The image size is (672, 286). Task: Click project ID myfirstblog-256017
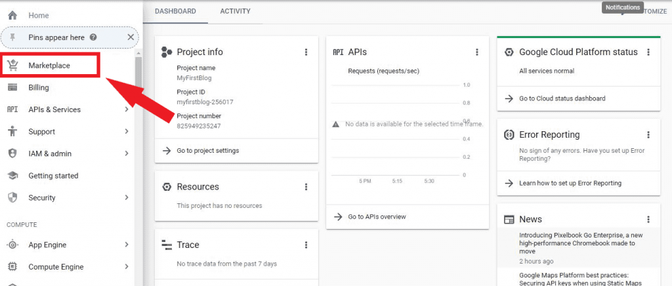tap(205, 102)
